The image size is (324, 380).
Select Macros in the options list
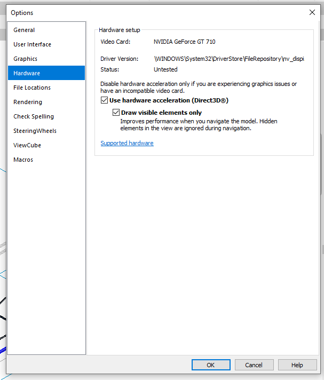(46, 160)
